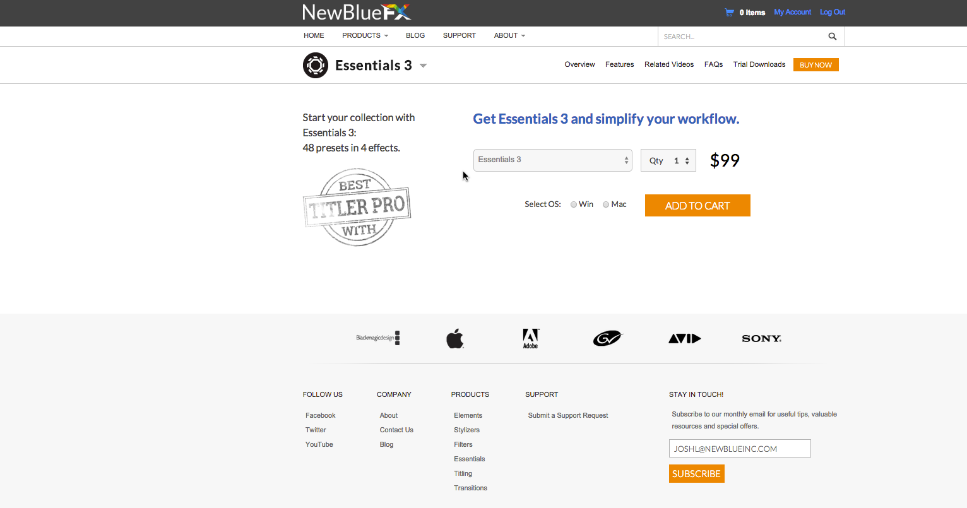Click the Adobe logo
This screenshot has width=967, height=508.
(x=530, y=338)
